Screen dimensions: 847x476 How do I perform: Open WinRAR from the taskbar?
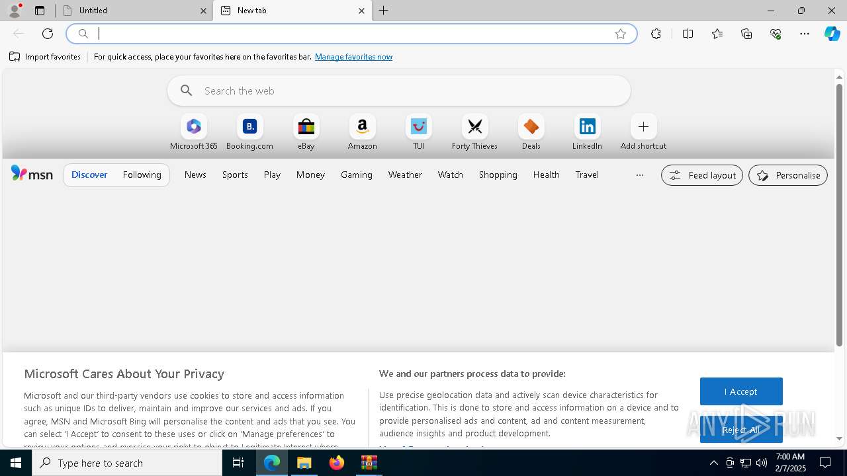(369, 463)
